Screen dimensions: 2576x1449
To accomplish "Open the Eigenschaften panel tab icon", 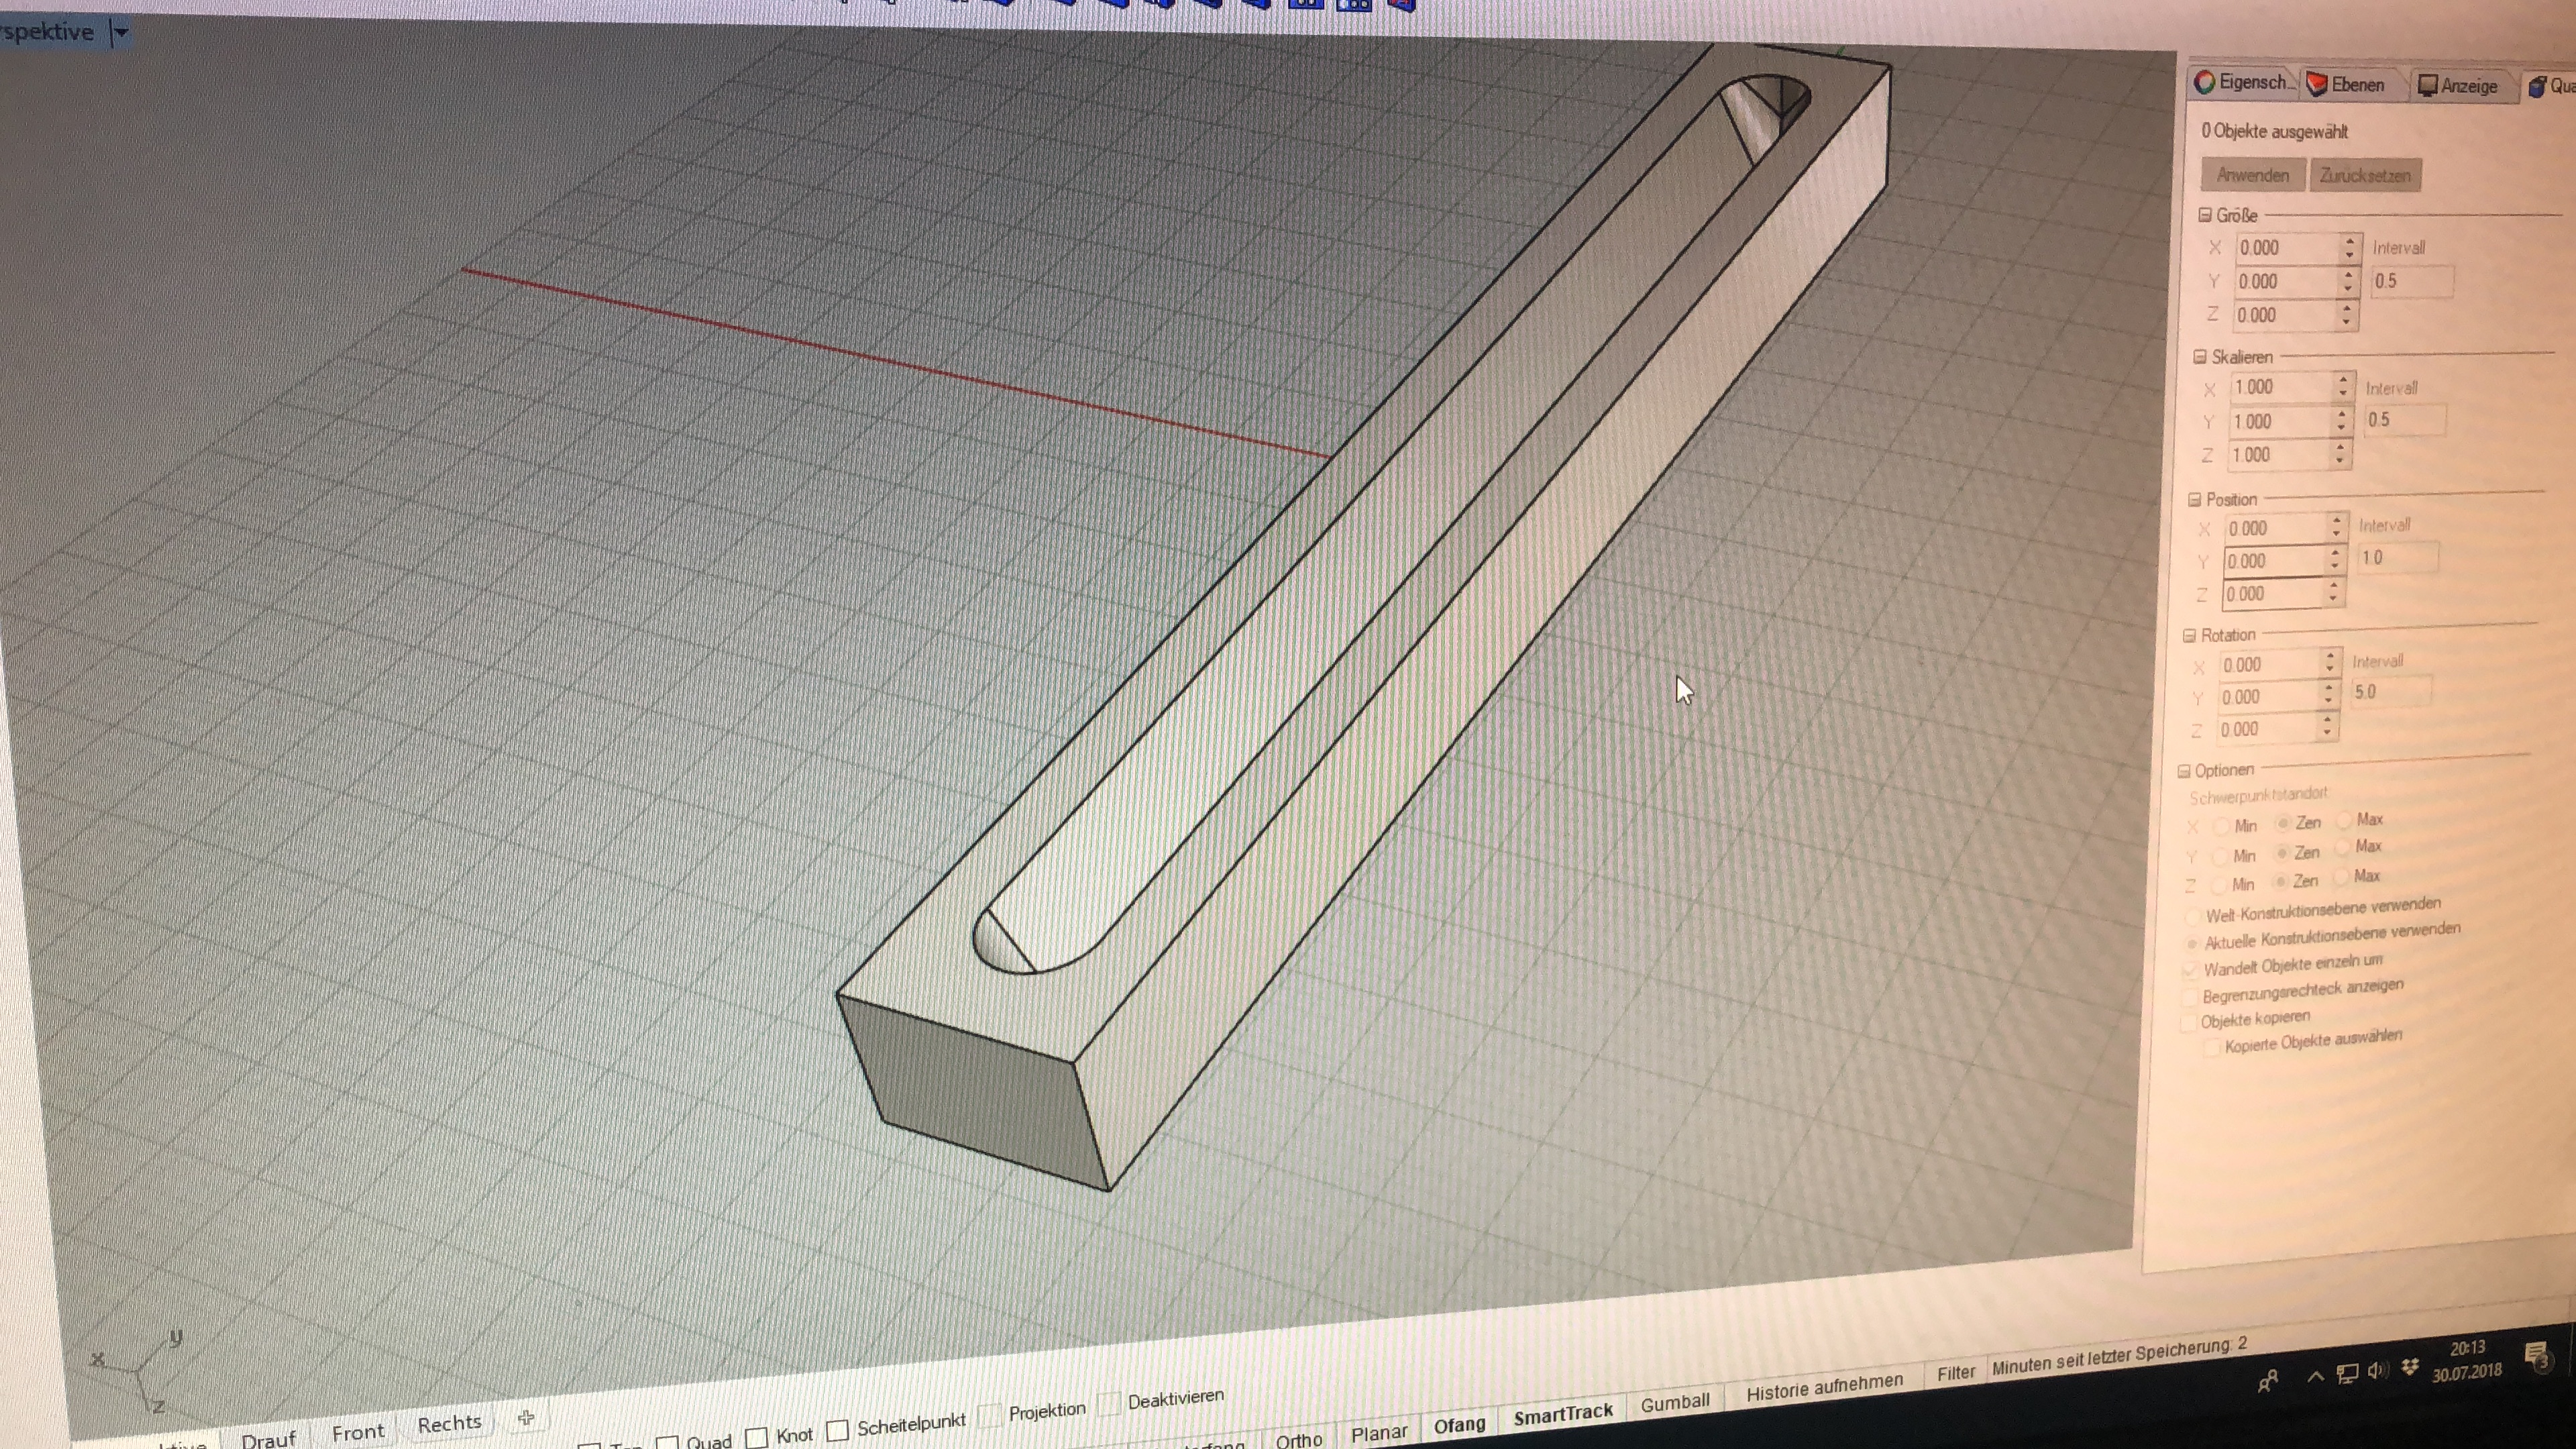I will [x=2204, y=83].
